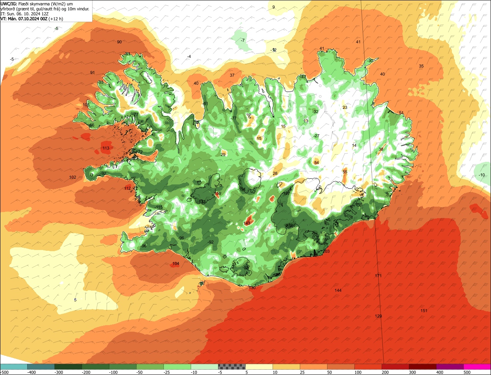491x375 pixels.
Task: Click the value 91 off the Westfjords
Action: click(x=92, y=72)
